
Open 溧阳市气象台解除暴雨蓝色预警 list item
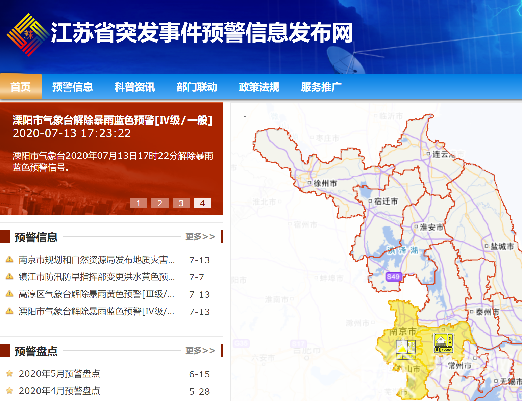(x=97, y=311)
